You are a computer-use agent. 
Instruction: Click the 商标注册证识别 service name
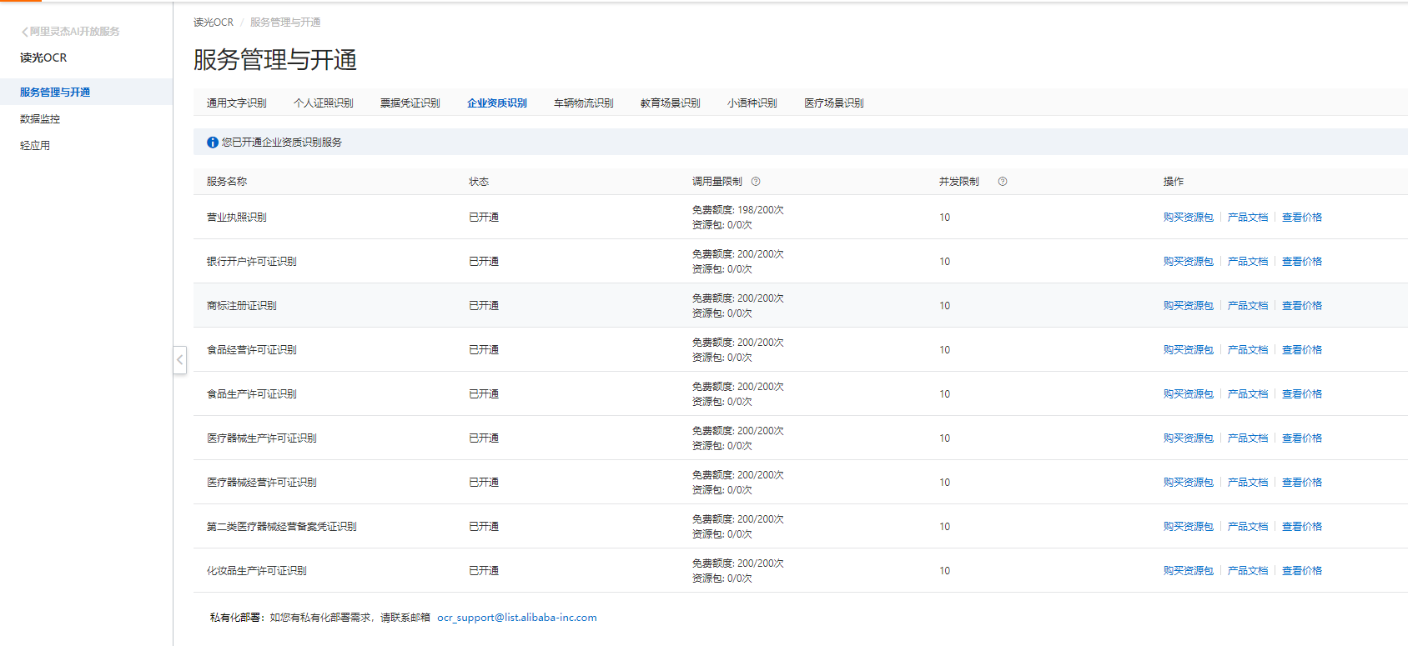(x=242, y=306)
